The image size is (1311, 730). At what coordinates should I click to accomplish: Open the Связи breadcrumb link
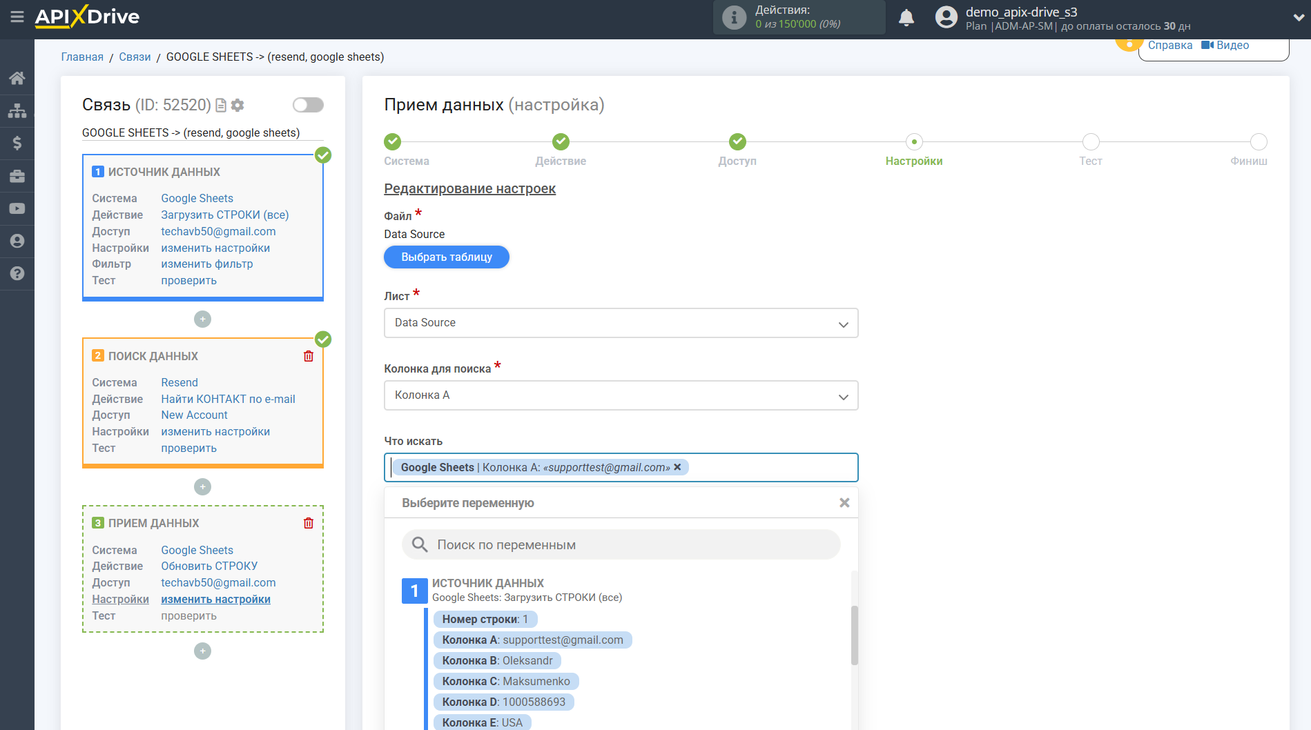[135, 57]
